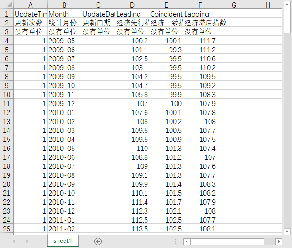Select month cell '2010-06'
Viewport: 292px width, 248px height.
click(65, 157)
